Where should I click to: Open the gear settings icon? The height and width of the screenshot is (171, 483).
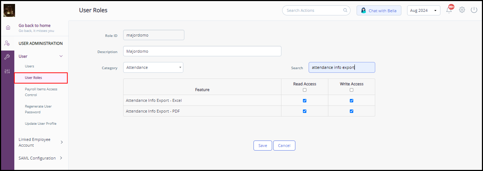(462, 10)
